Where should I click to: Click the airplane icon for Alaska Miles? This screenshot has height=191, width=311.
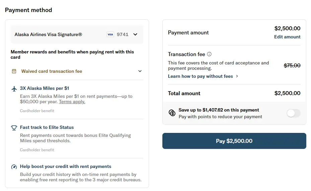pyautogui.click(x=14, y=88)
